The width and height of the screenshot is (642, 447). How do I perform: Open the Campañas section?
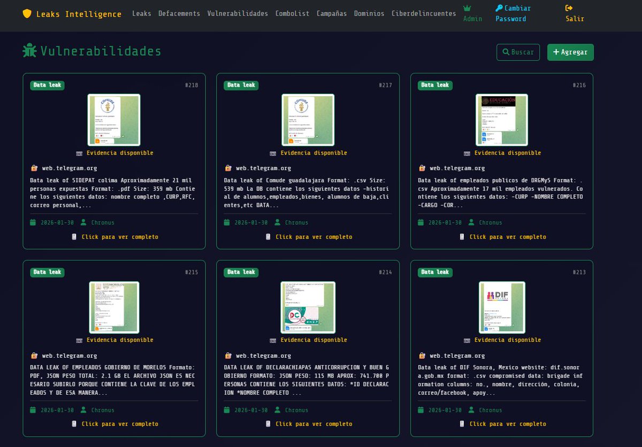point(332,13)
